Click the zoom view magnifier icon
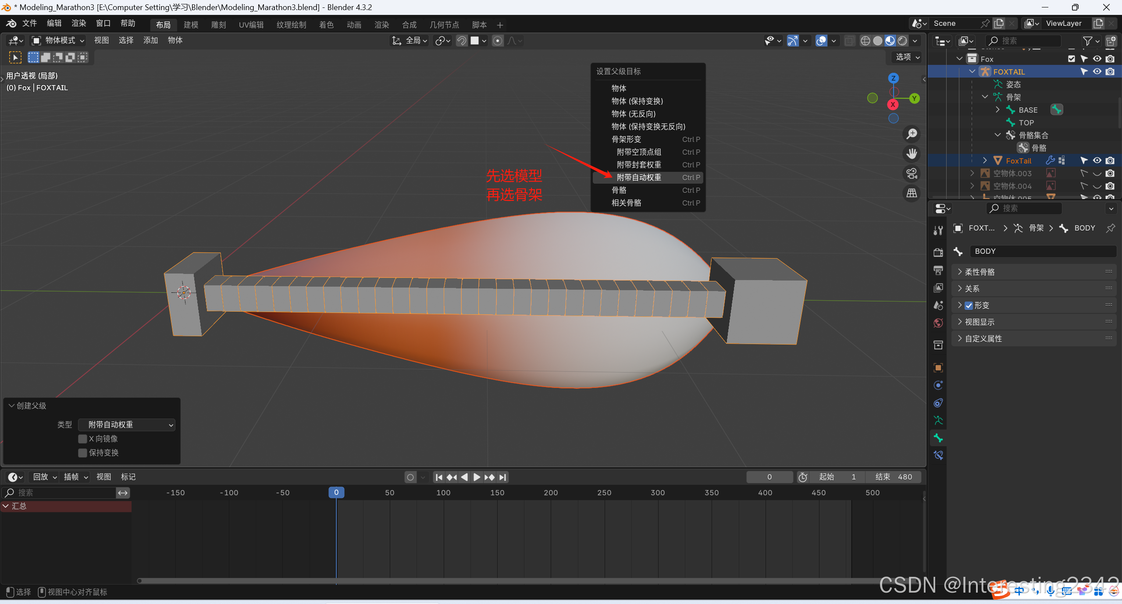1122x604 pixels. click(x=912, y=134)
